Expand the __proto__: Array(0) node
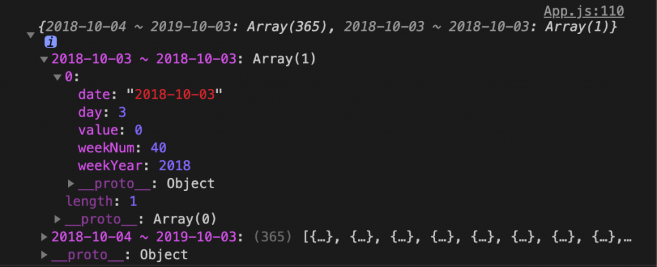Screen dimensions: 657x267 pyautogui.click(x=57, y=218)
